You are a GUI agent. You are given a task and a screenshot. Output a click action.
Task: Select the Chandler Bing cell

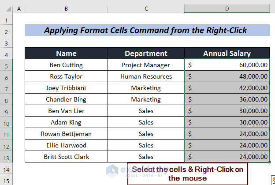click(66, 99)
